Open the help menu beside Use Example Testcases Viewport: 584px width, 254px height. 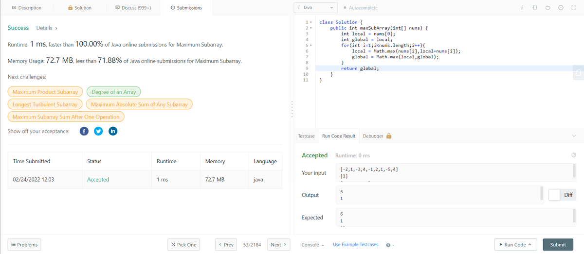389,245
